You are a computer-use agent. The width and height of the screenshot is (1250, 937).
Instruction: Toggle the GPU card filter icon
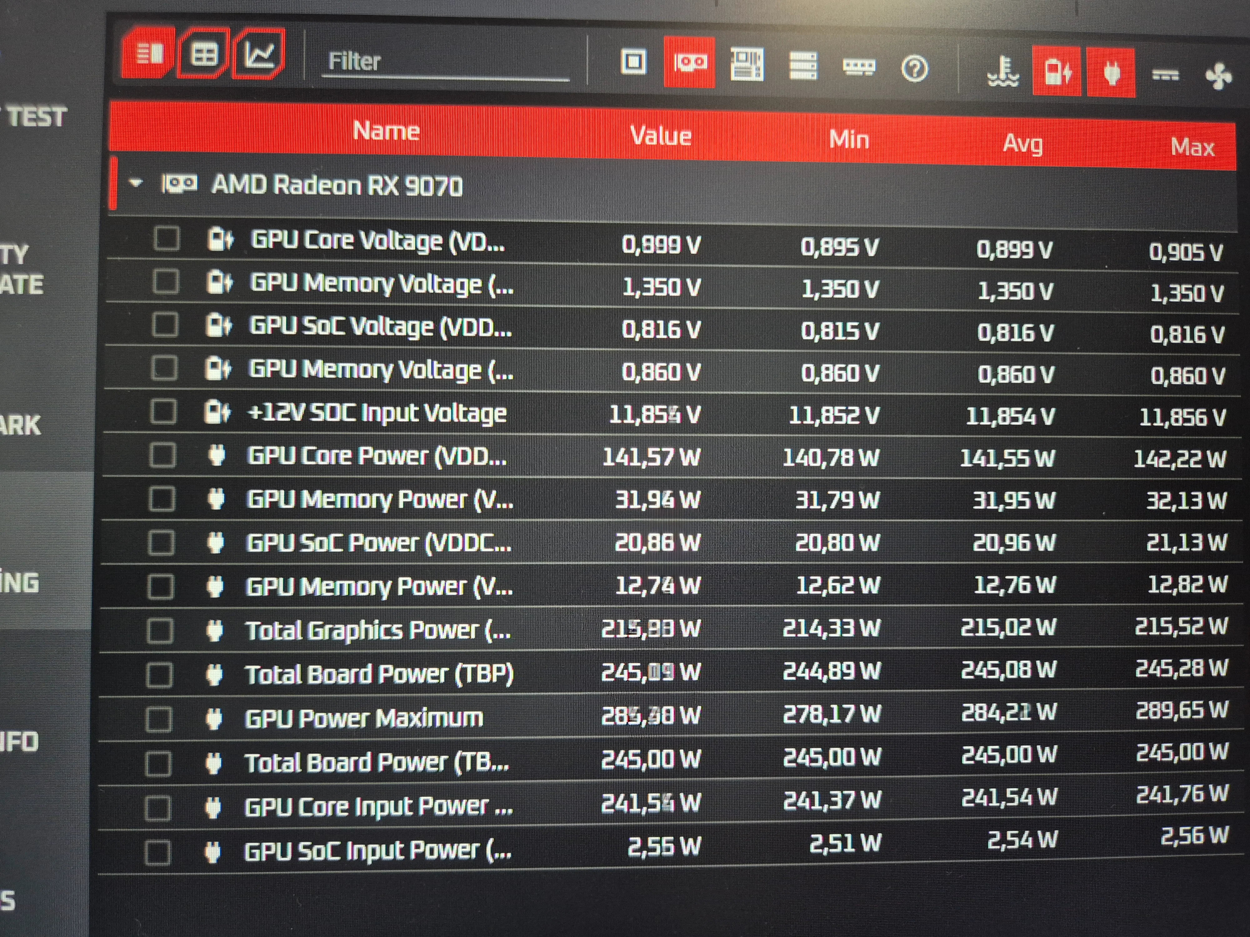click(689, 62)
